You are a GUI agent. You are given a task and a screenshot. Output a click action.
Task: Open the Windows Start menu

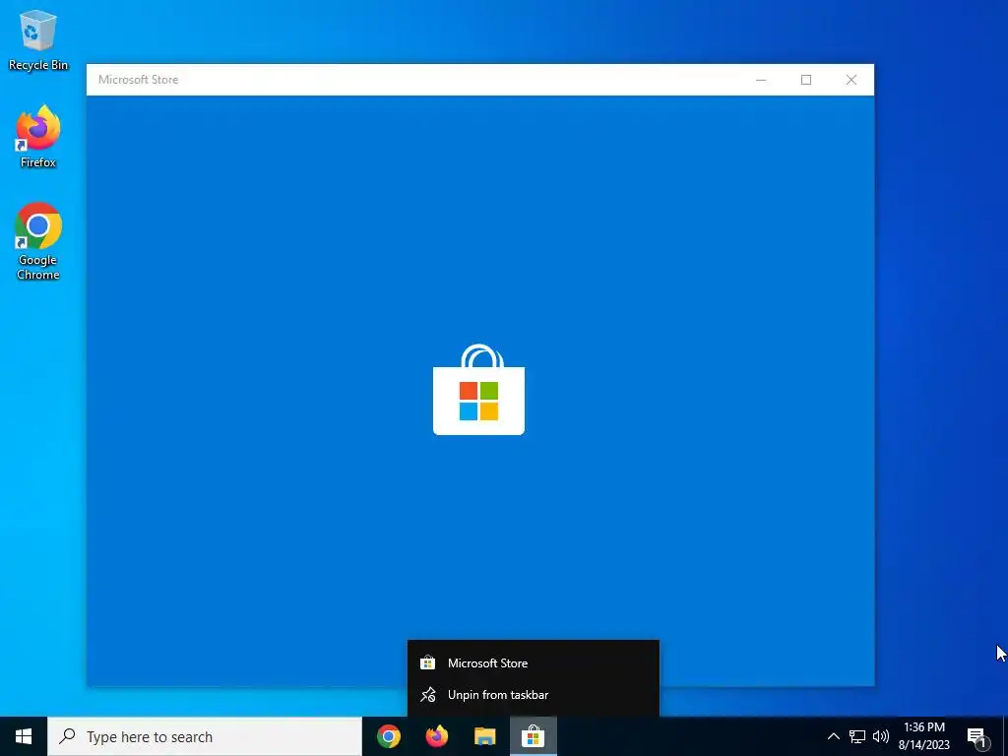click(x=24, y=736)
